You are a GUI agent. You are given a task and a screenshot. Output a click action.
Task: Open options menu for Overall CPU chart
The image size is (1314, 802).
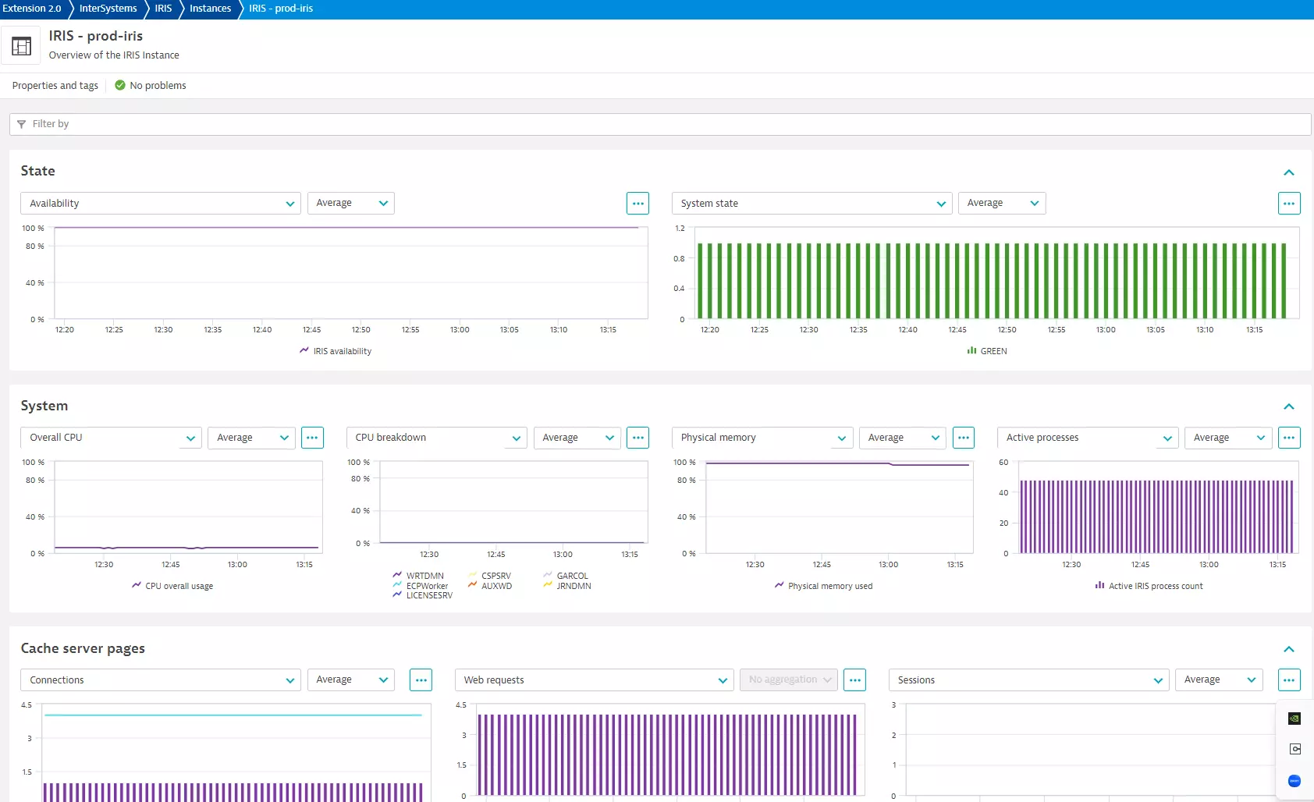pos(312,438)
